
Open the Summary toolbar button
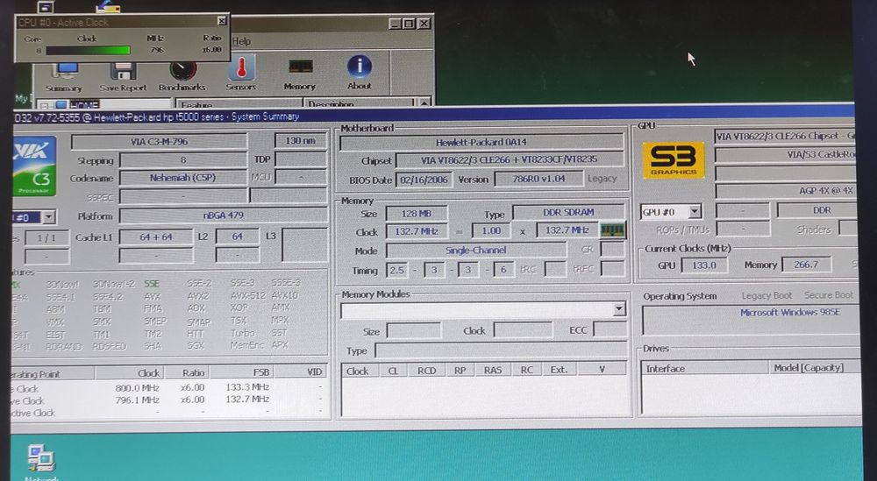coord(65,76)
